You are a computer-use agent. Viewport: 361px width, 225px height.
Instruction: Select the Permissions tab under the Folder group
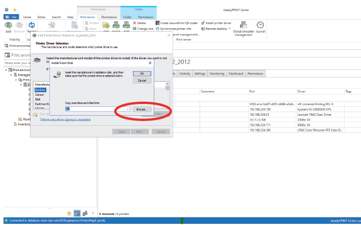(146, 17)
